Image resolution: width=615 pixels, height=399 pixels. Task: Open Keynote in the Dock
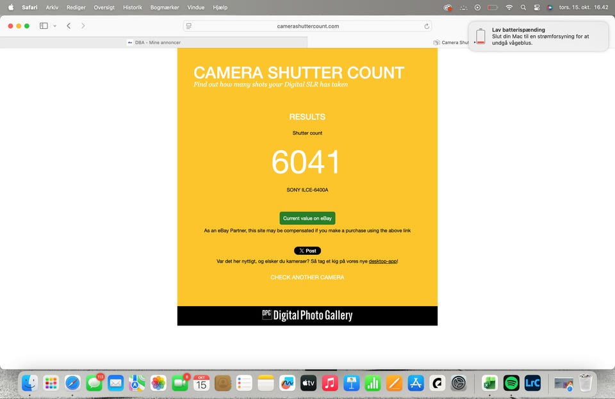click(352, 383)
